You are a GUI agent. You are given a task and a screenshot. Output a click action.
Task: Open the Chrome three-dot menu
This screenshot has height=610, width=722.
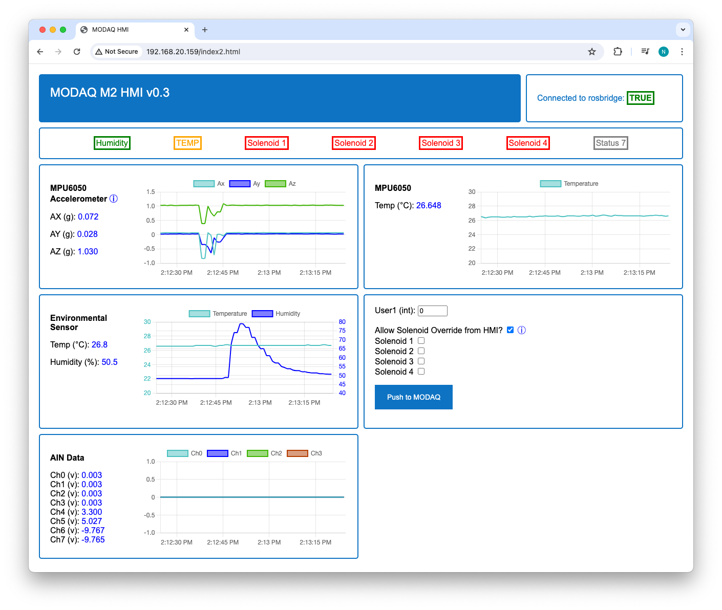pyautogui.click(x=682, y=52)
